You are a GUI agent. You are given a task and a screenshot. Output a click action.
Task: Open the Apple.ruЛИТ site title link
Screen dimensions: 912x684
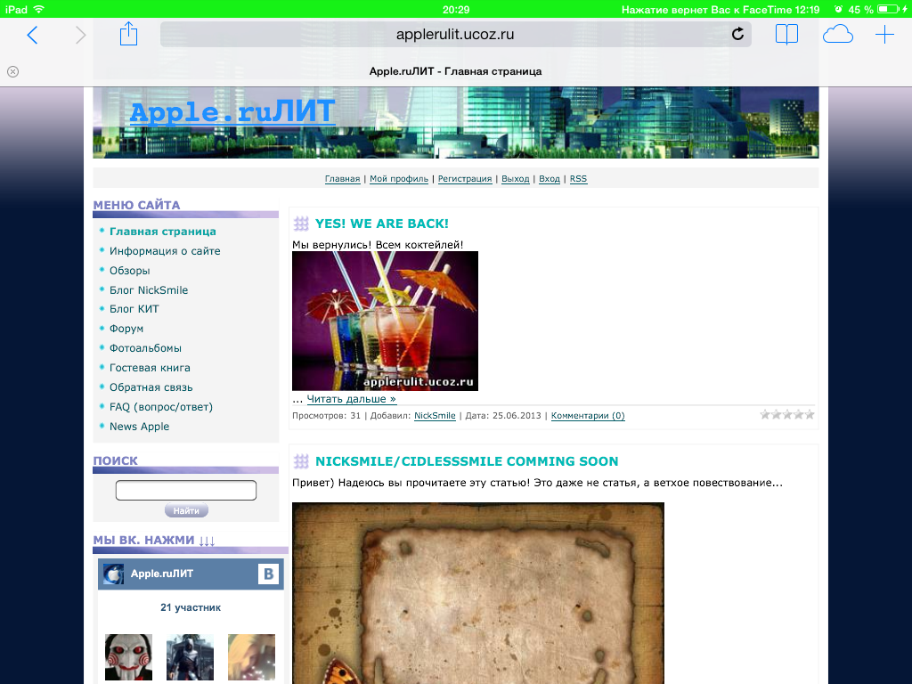tap(232, 111)
